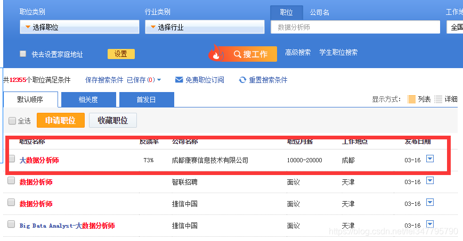The height and width of the screenshot is (241, 463).
Task: Open the Big Data Analyst-大数据分析师 job link
Action: (x=67, y=226)
